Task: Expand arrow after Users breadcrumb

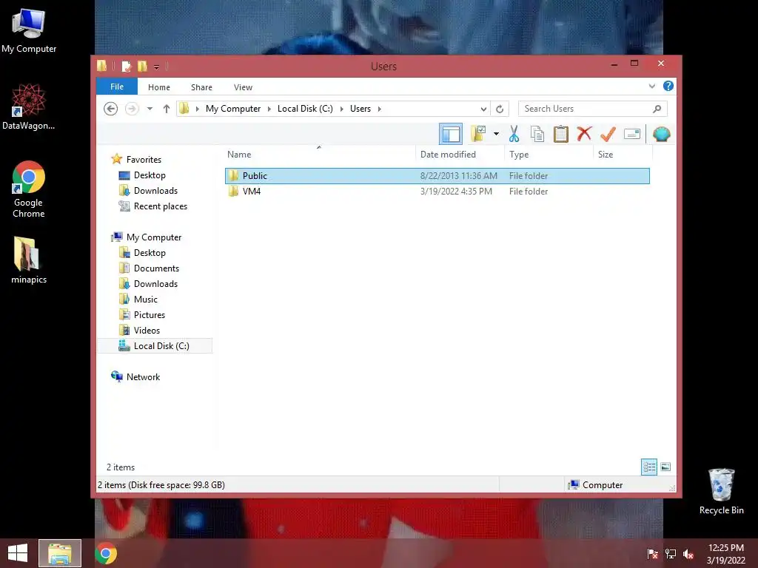Action: click(380, 109)
